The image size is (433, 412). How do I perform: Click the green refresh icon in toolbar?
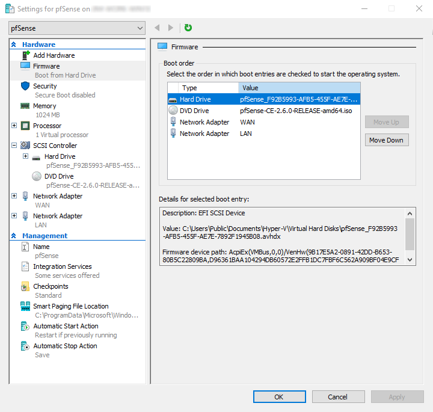pos(188,28)
